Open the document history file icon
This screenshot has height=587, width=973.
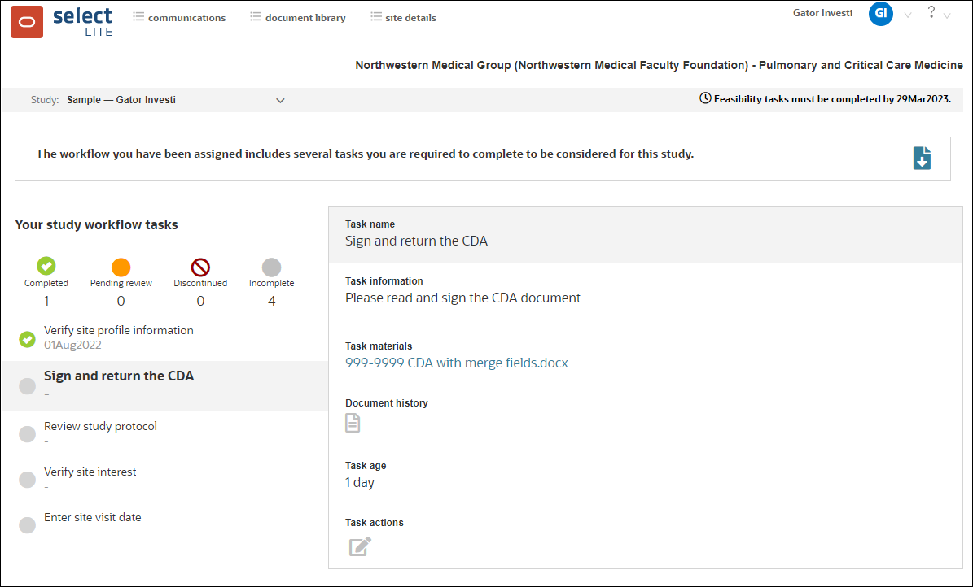pyautogui.click(x=353, y=422)
